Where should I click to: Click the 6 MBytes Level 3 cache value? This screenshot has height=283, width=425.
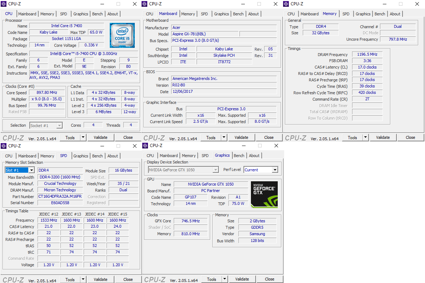(103, 112)
